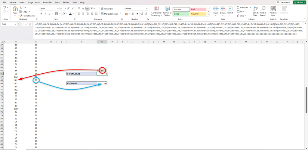Open the File menu
The height and width of the screenshot is (150, 308).
click(5, 2)
